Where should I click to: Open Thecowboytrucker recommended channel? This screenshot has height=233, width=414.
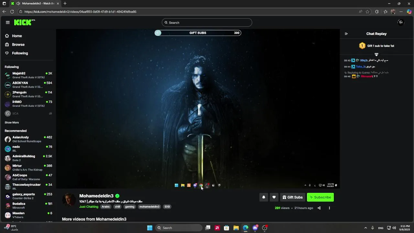pyautogui.click(x=28, y=187)
